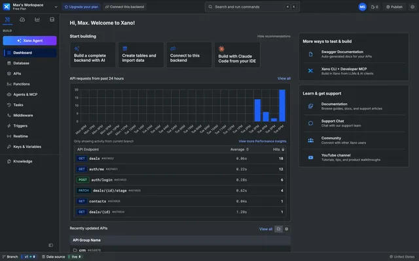
Task: Click the Support Chat bubble icon
Action: coord(310,123)
